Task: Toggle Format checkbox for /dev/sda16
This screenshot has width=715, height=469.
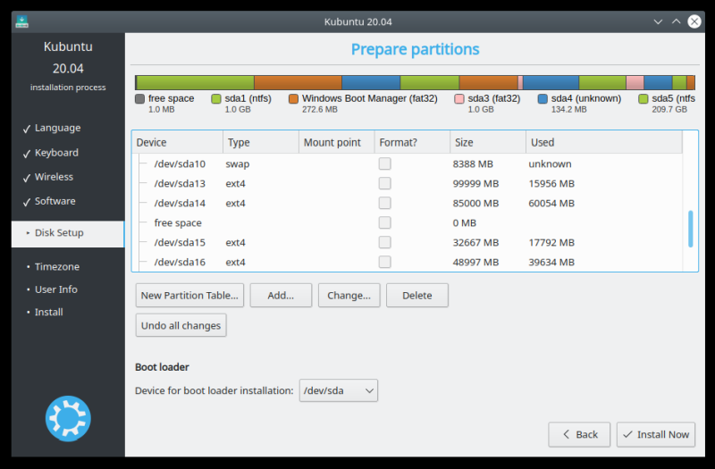Action: (x=385, y=262)
